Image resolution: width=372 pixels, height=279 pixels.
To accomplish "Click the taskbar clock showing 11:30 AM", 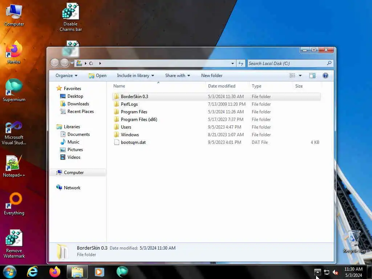I will pyautogui.click(x=353, y=272).
